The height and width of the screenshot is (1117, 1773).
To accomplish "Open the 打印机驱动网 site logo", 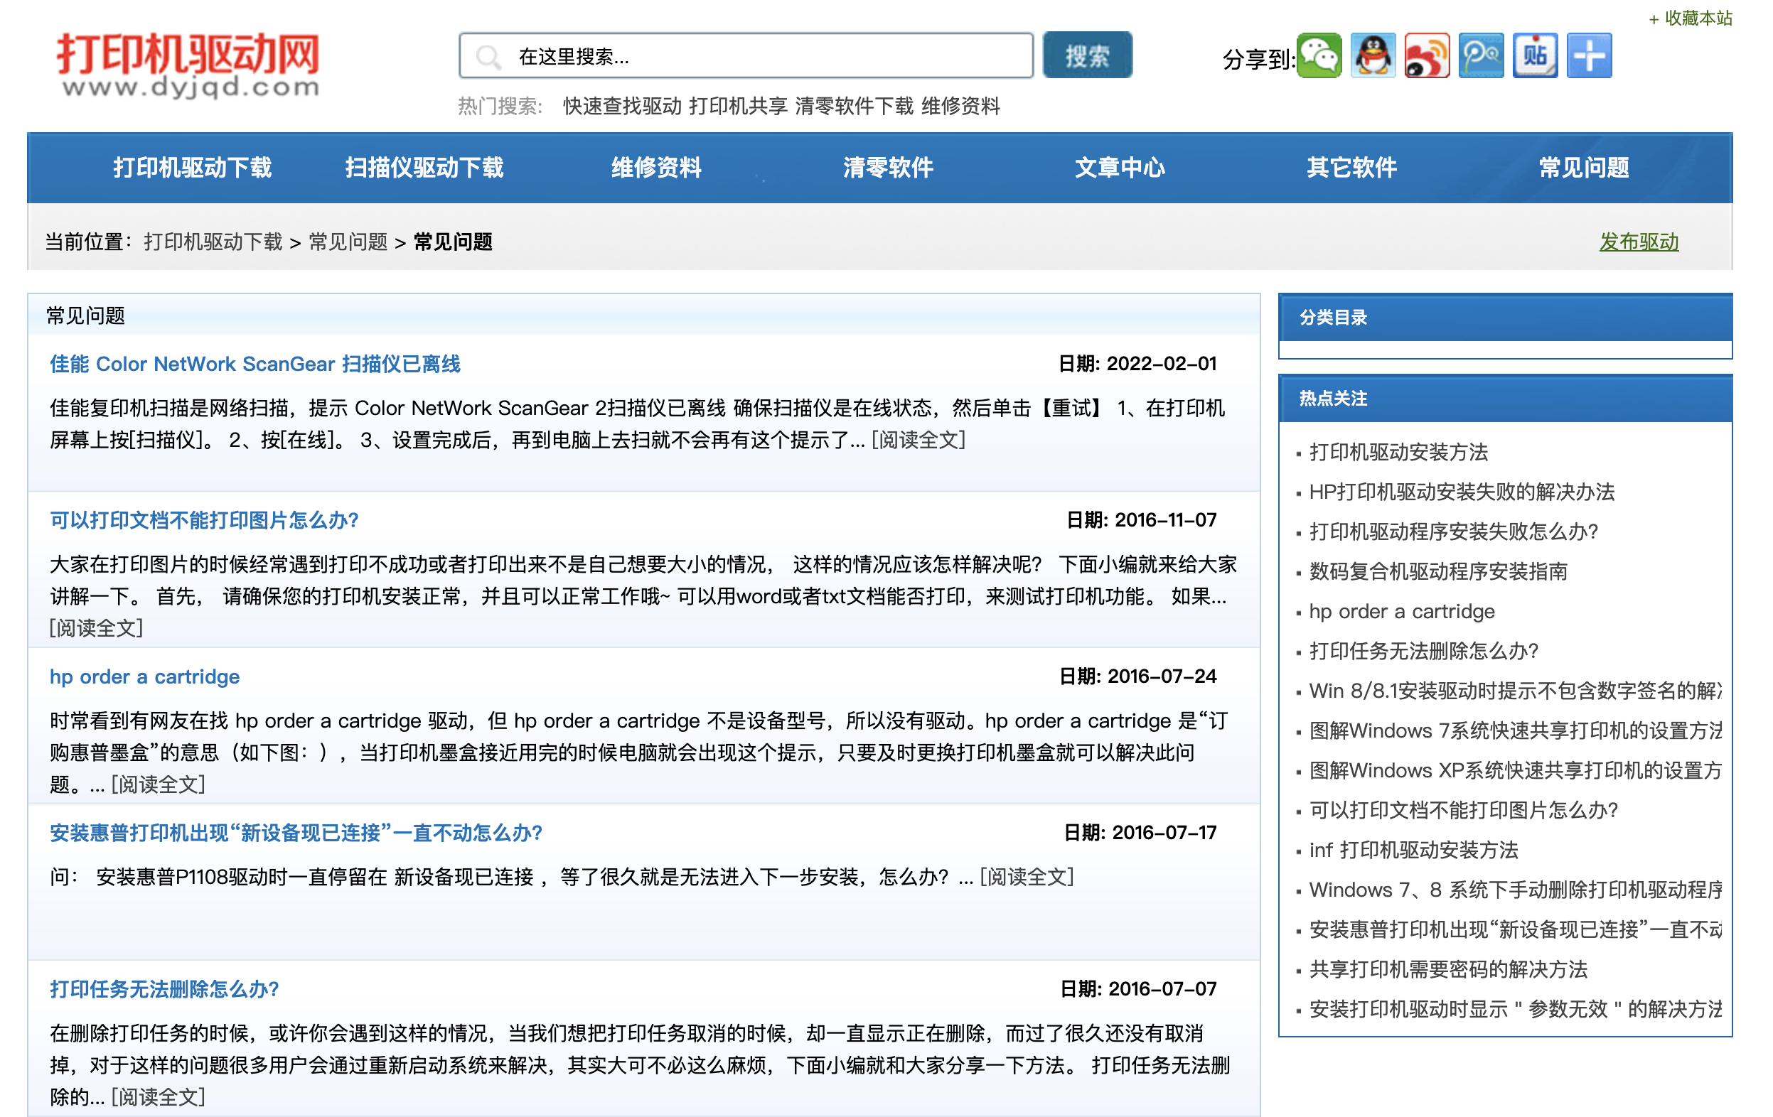I will [188, 65].
